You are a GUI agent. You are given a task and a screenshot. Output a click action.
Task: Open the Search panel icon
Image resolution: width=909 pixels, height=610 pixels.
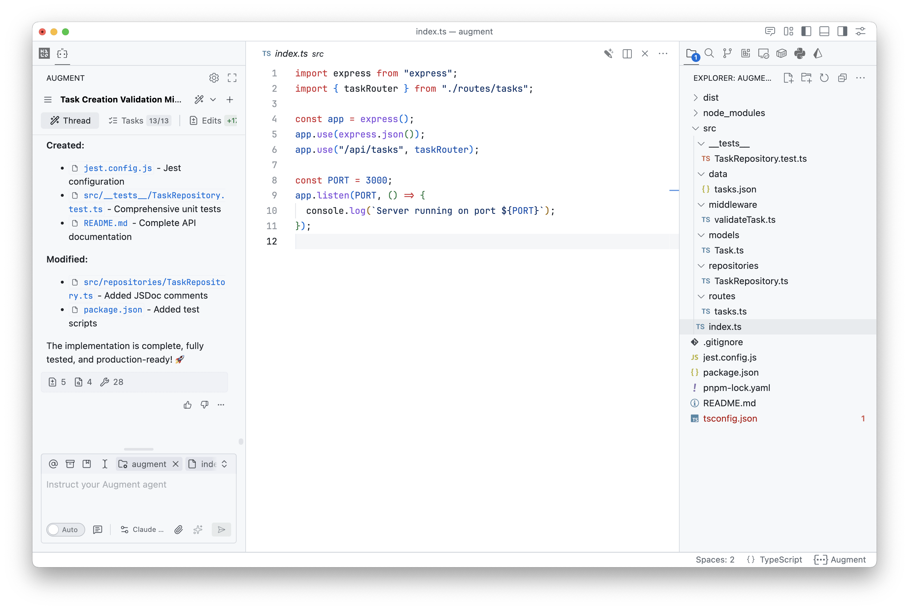[x=709, y=53]
